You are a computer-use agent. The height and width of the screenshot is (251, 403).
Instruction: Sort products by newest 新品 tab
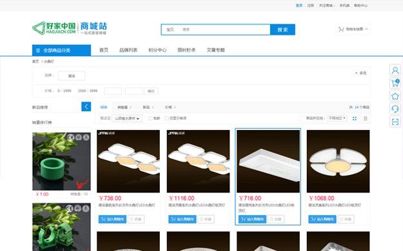(148, 107)
